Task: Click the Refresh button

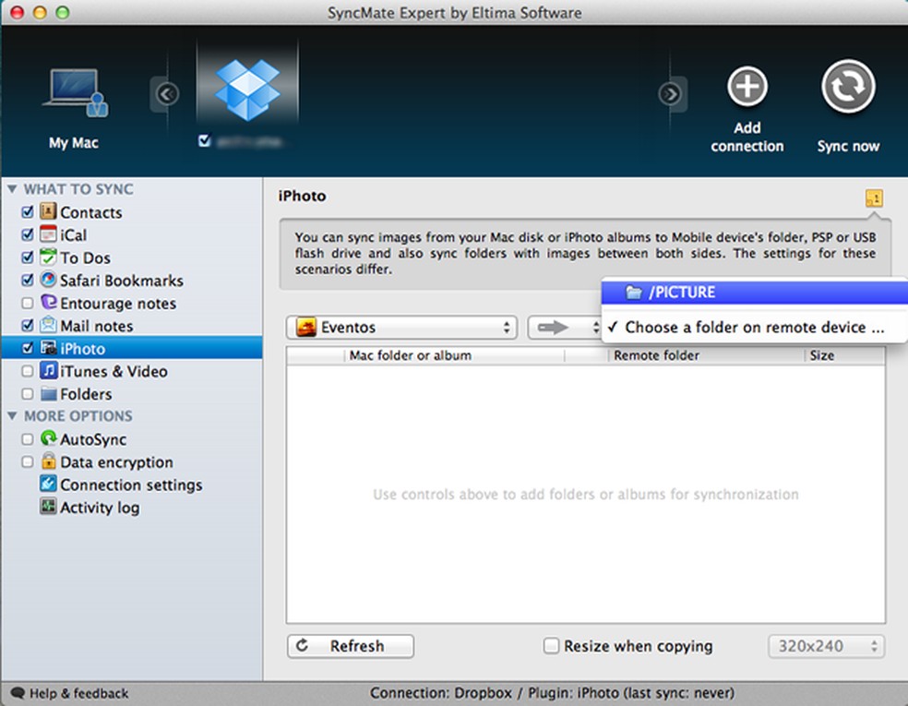Action: 351,646
